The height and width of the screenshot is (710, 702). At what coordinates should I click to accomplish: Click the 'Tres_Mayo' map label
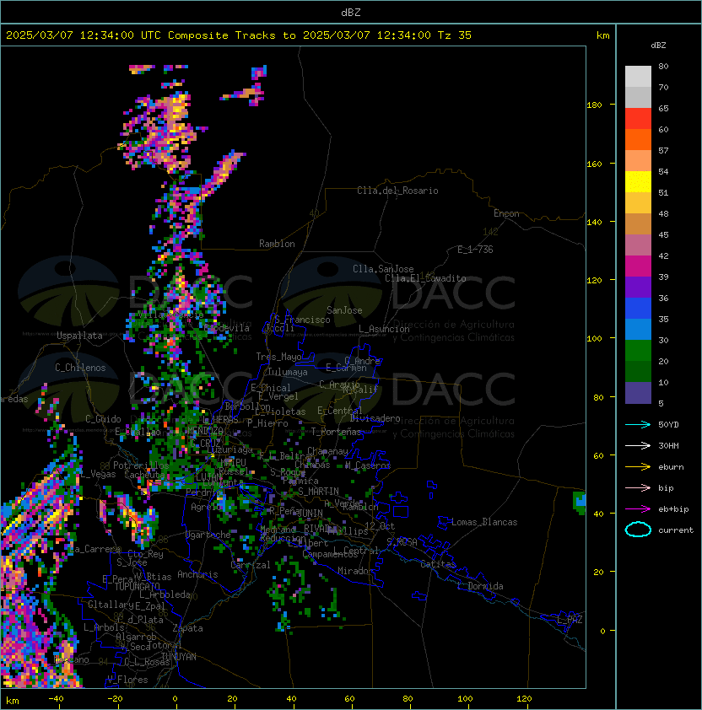(x=278, y=357)
